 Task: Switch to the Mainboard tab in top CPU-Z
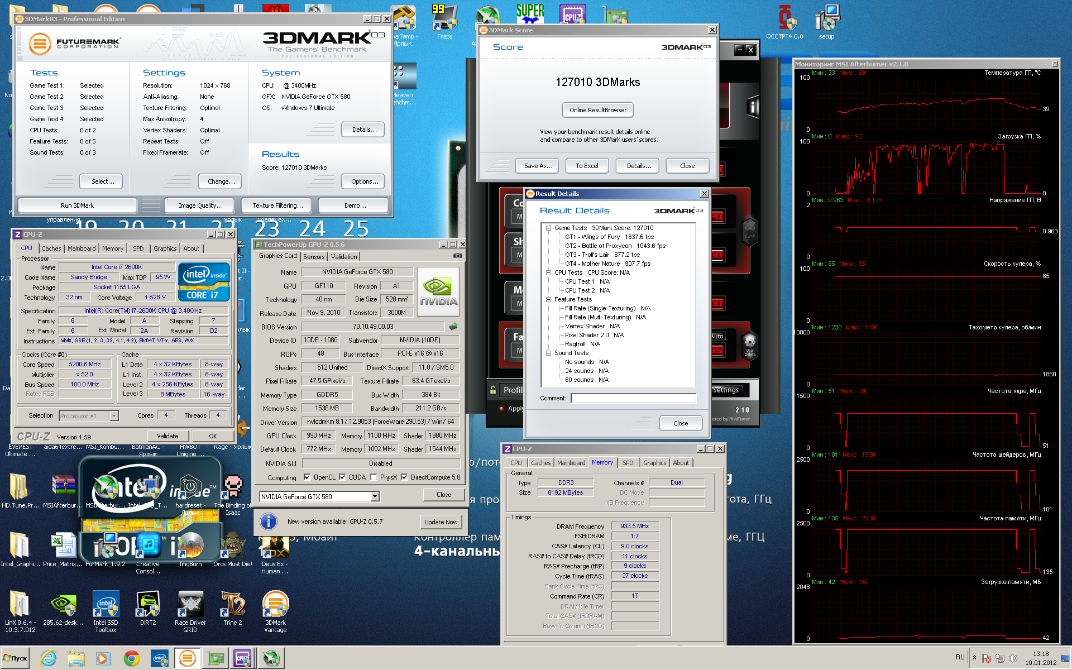point(82,248)
